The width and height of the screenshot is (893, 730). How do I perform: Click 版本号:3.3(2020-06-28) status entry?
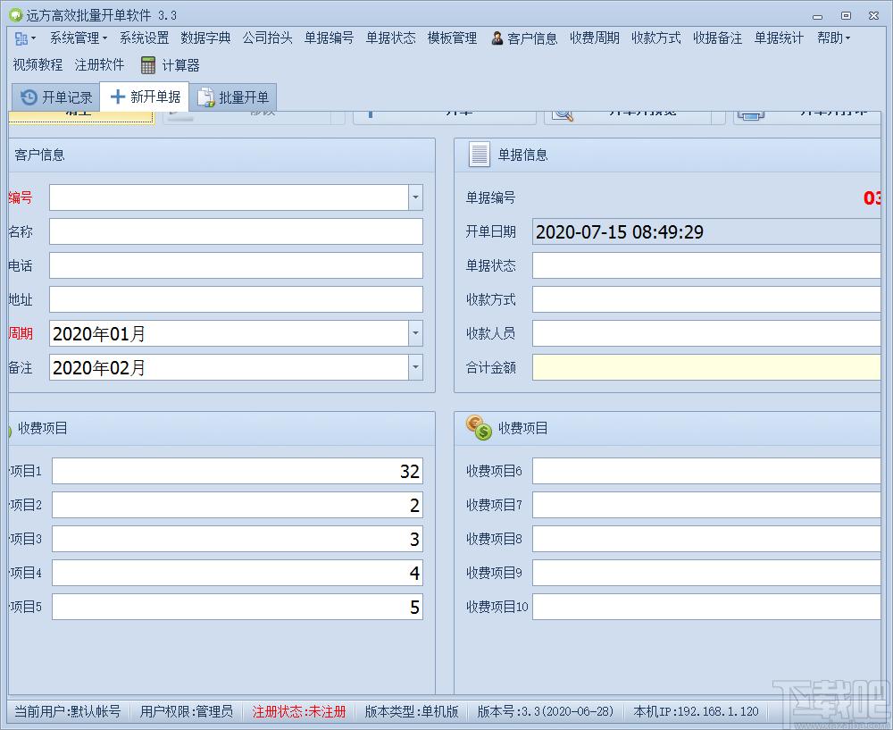[x=546, y=711]
